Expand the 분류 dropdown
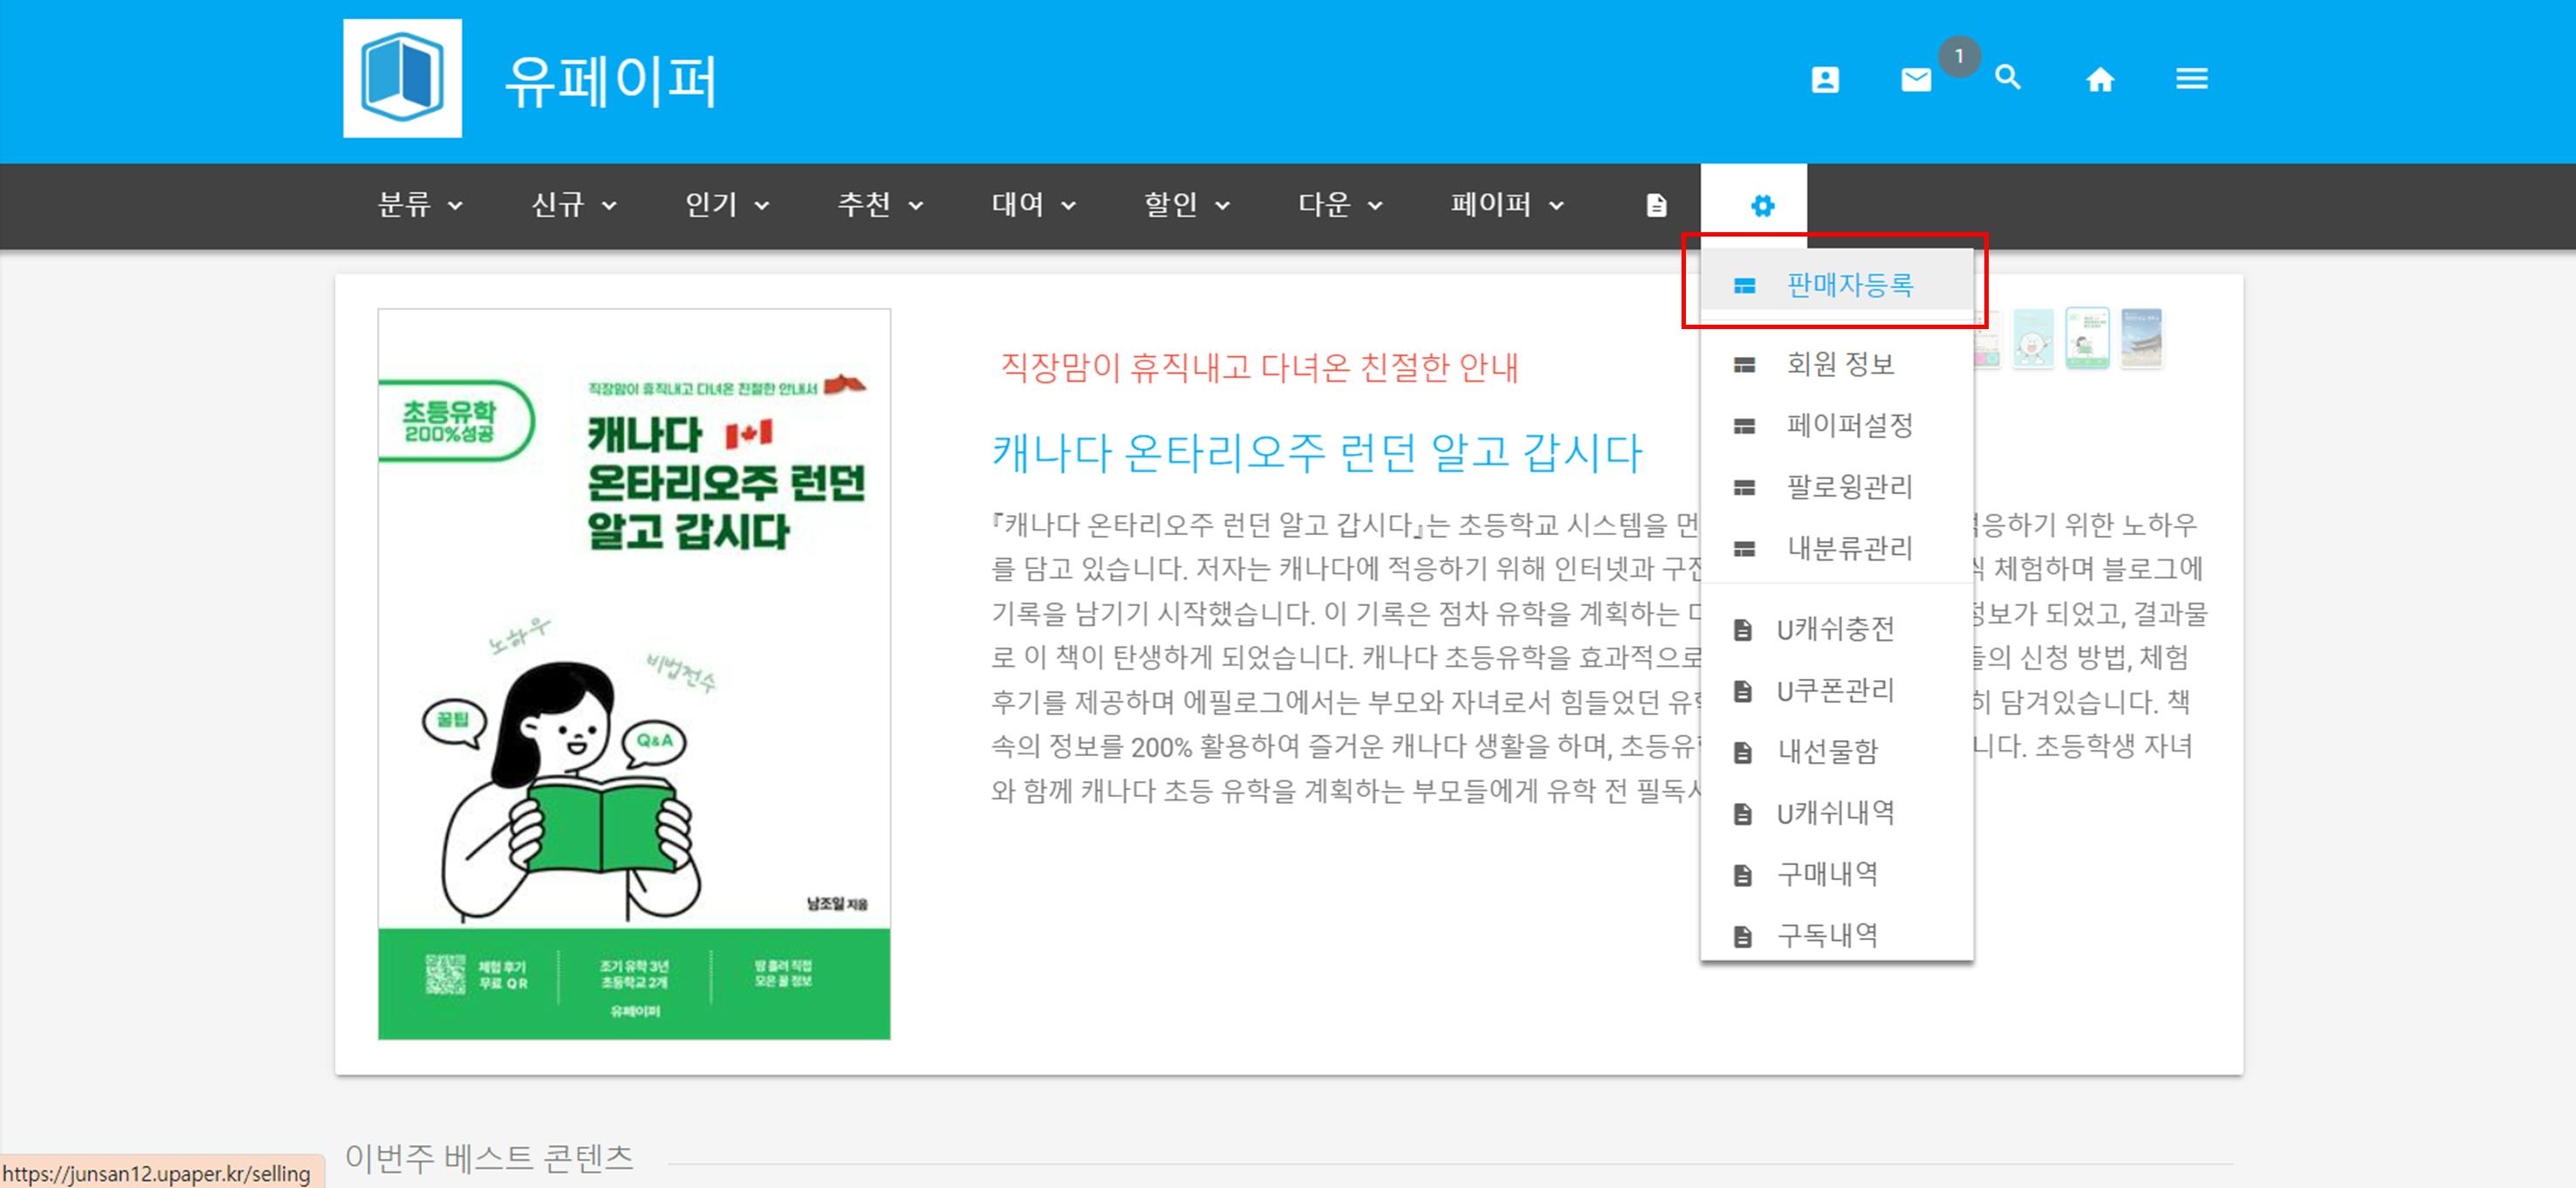The width and height of the screenshot is (2576, 1188). (419, 205)
